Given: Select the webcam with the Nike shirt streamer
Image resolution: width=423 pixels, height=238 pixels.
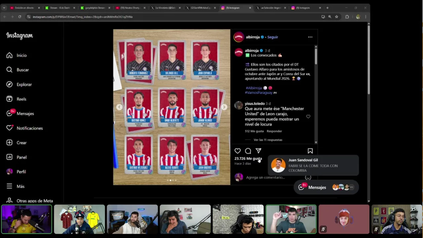Looking at the screenshot, I should pyautogui.click(x=291, y=219).
